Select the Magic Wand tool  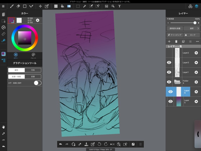[x=85, y=6]
